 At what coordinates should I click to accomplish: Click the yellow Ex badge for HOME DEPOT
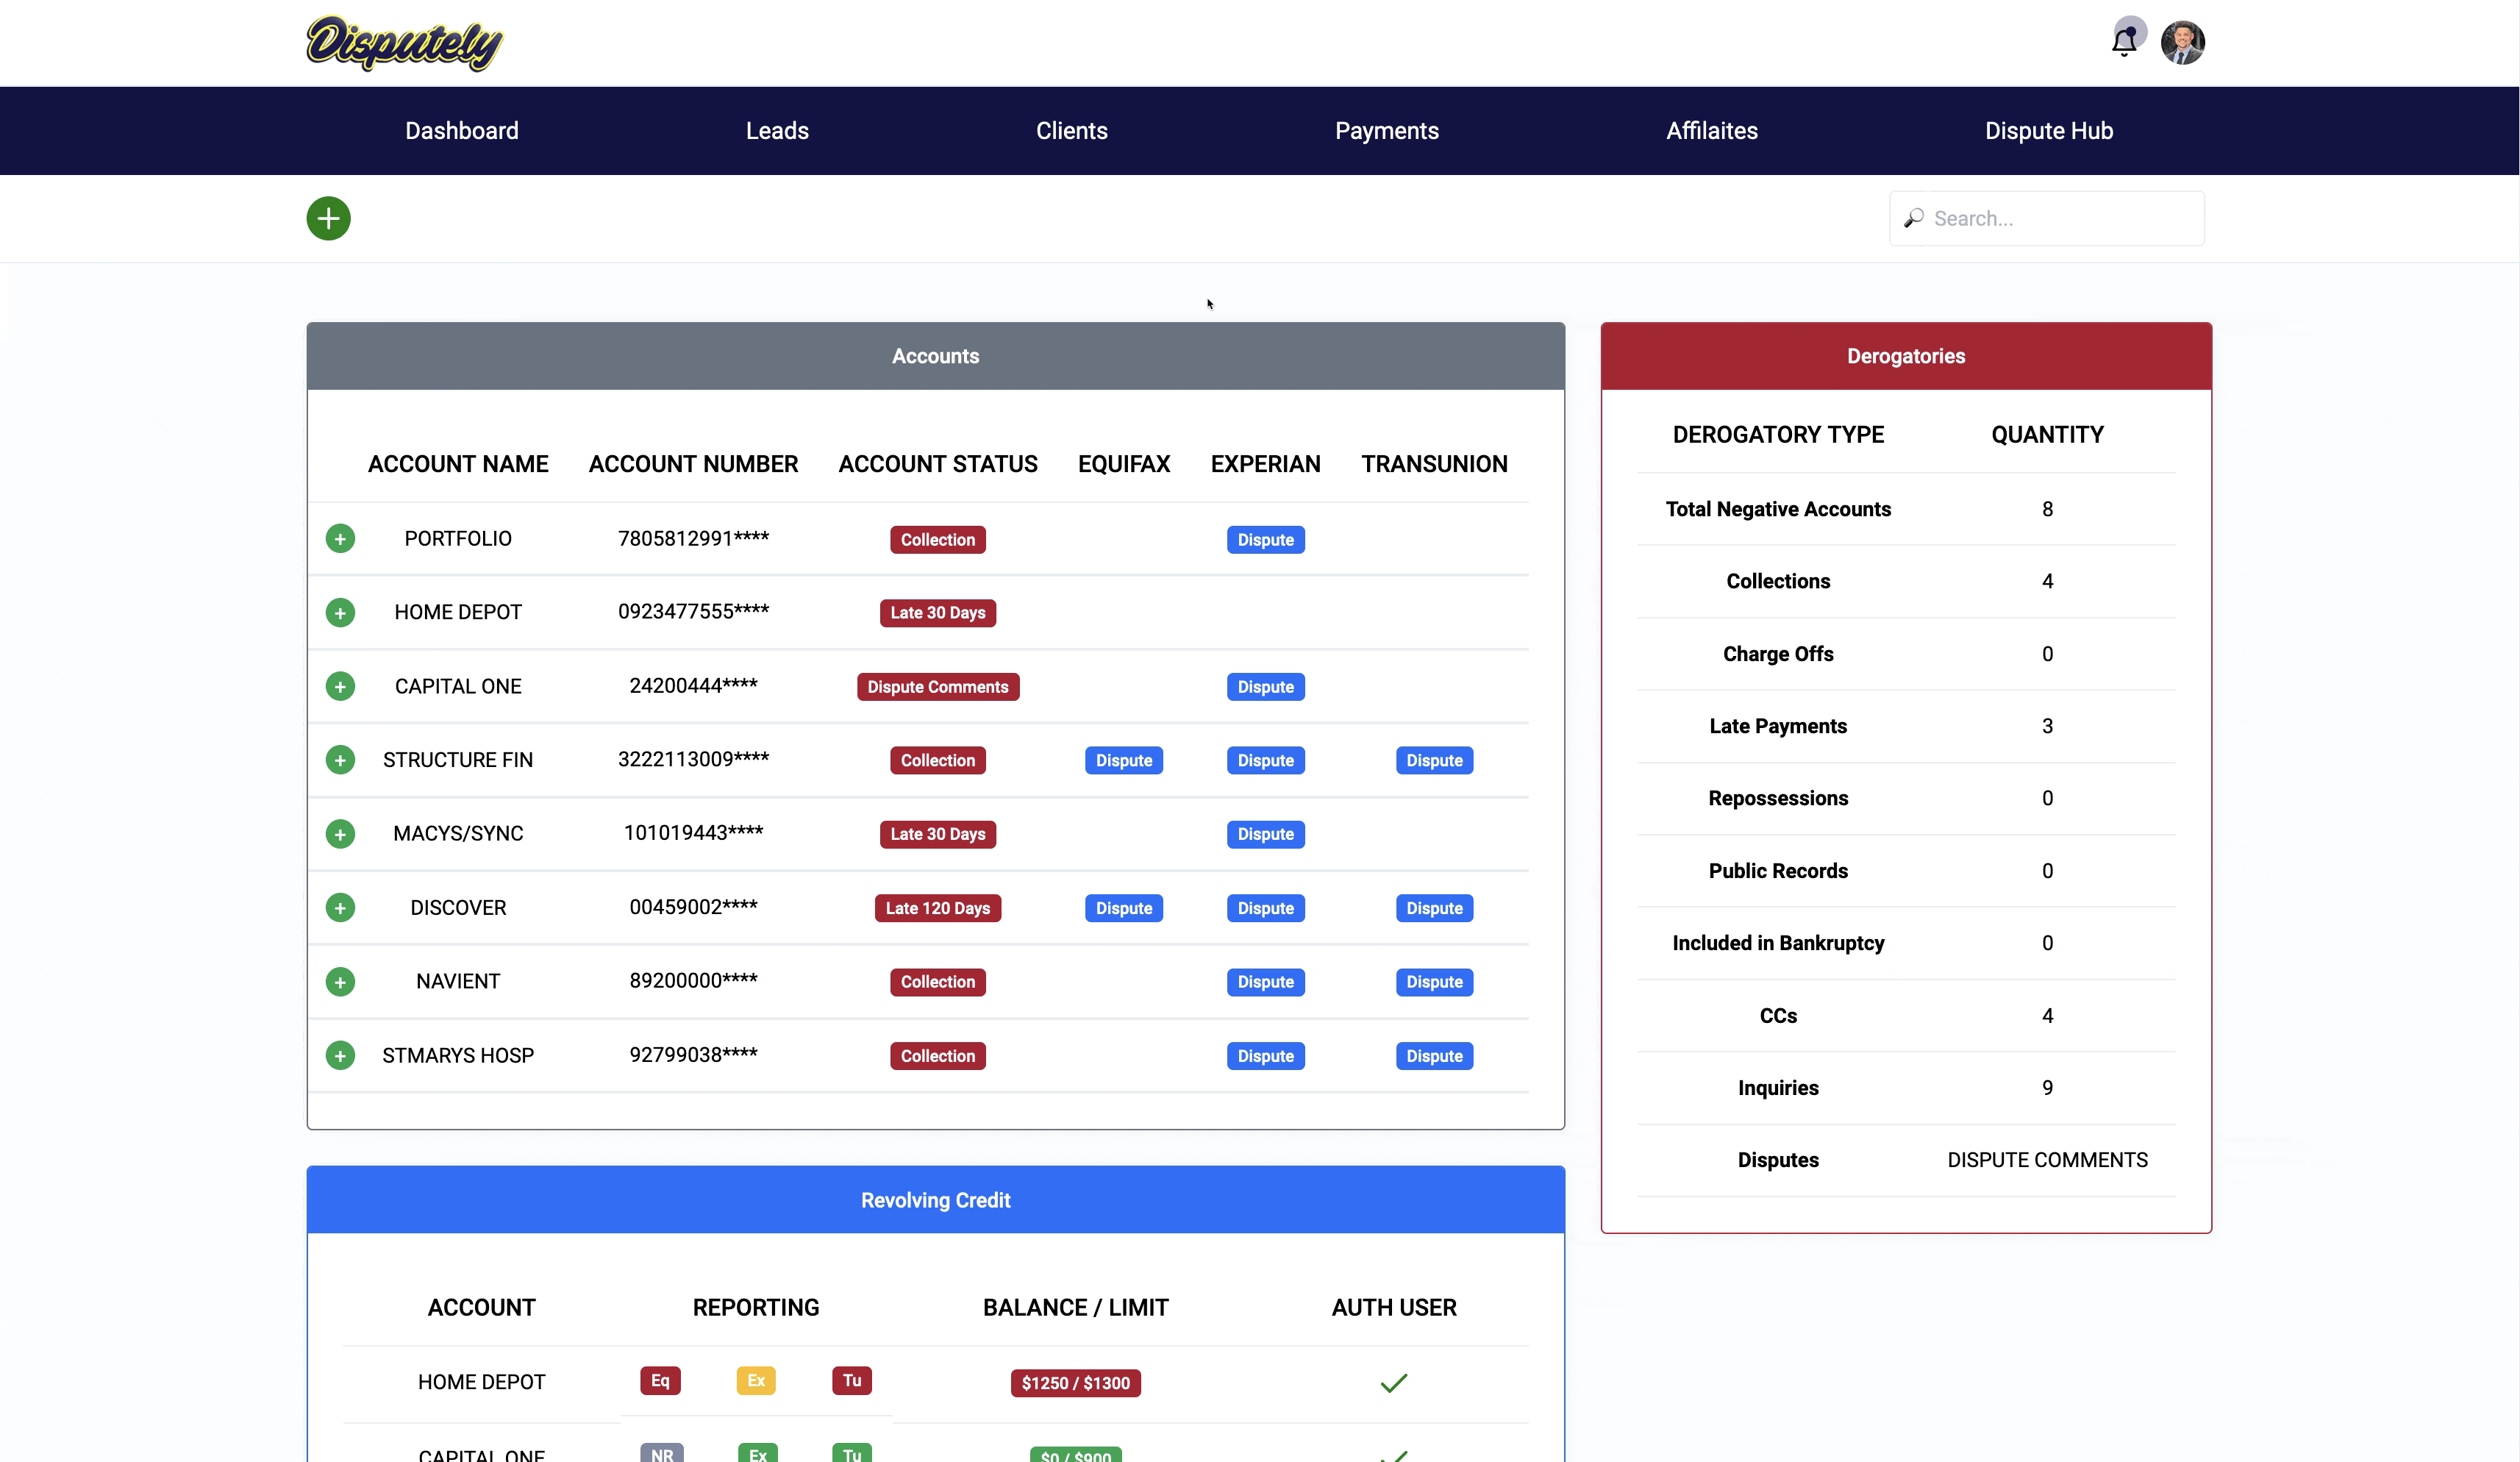756,1381
